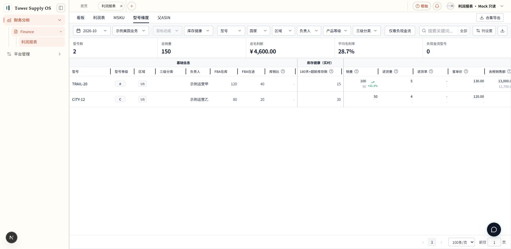Viewport: 511px width, 249px height.
Task: Open the 负责人 filter dropdown
Action: click(309, 31)
